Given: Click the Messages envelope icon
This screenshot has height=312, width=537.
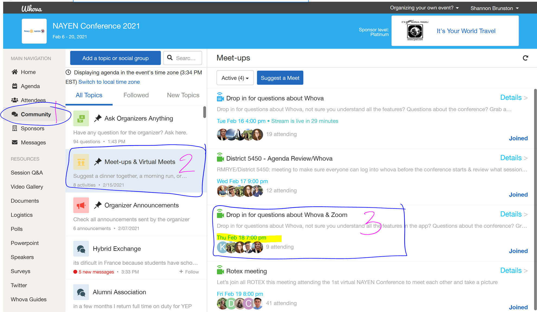Looking at the screenshot, I should (15, 142).
